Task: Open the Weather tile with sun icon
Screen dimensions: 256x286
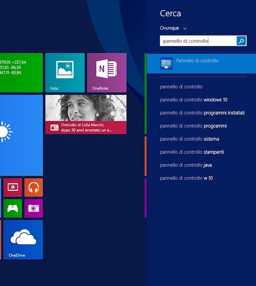Action: pos(21,135)
